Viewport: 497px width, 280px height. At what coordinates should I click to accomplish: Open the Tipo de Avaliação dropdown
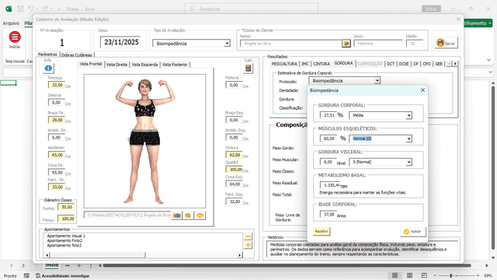click(x=227, y=44)
